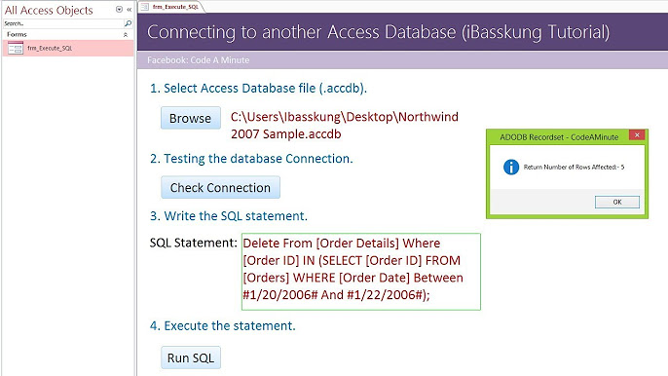Click the Northwind 2007 Sample.accdb file path text

(345, 126)
